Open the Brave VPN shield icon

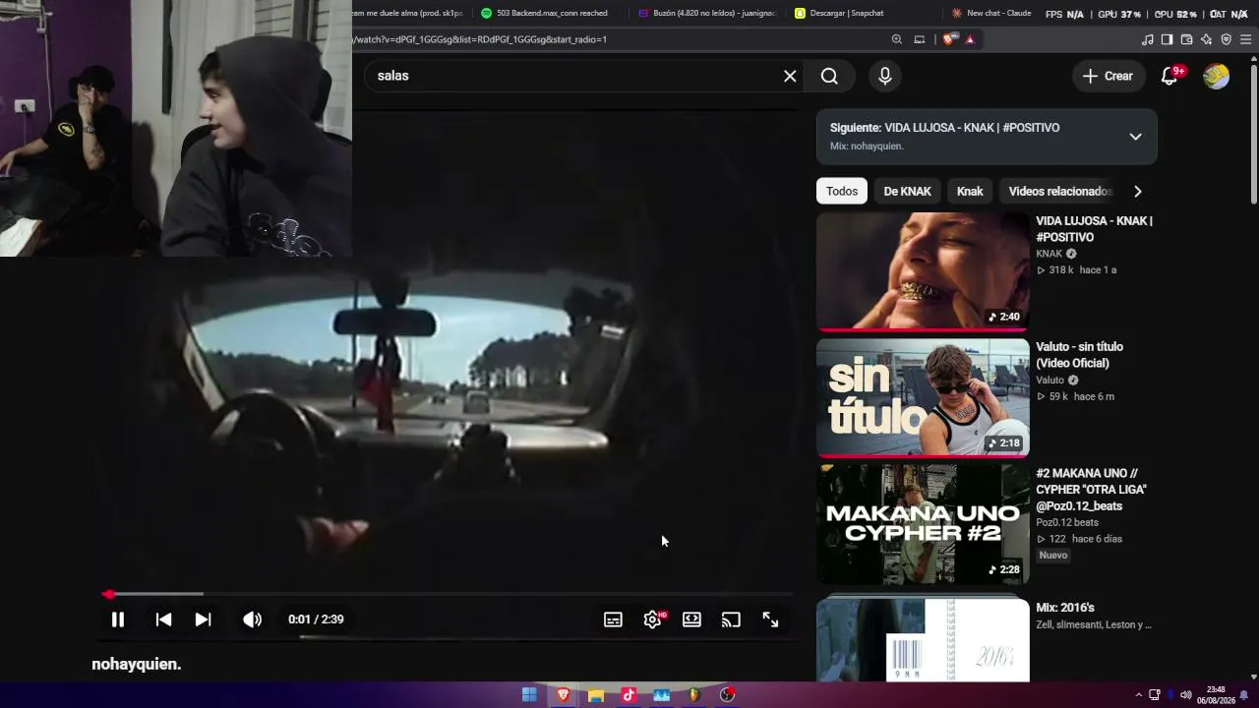tap(1226, 39)
